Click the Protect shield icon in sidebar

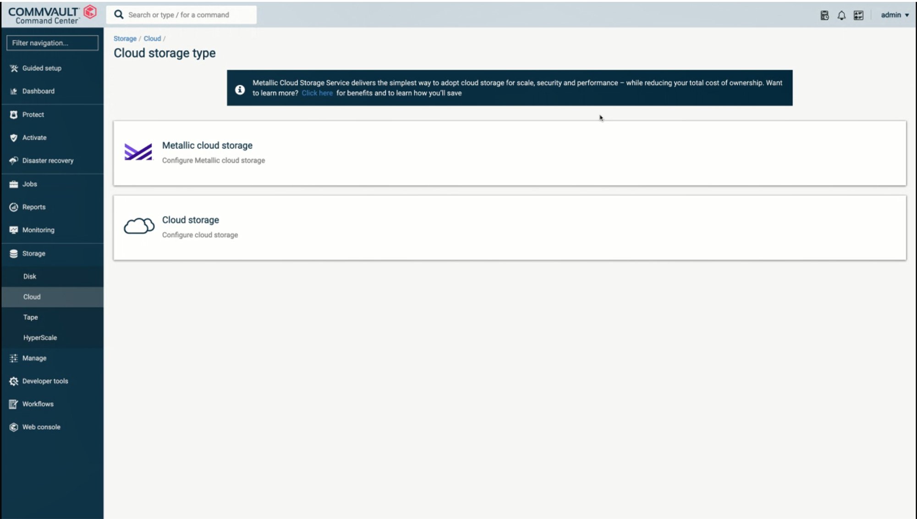(x=13, y=115)
